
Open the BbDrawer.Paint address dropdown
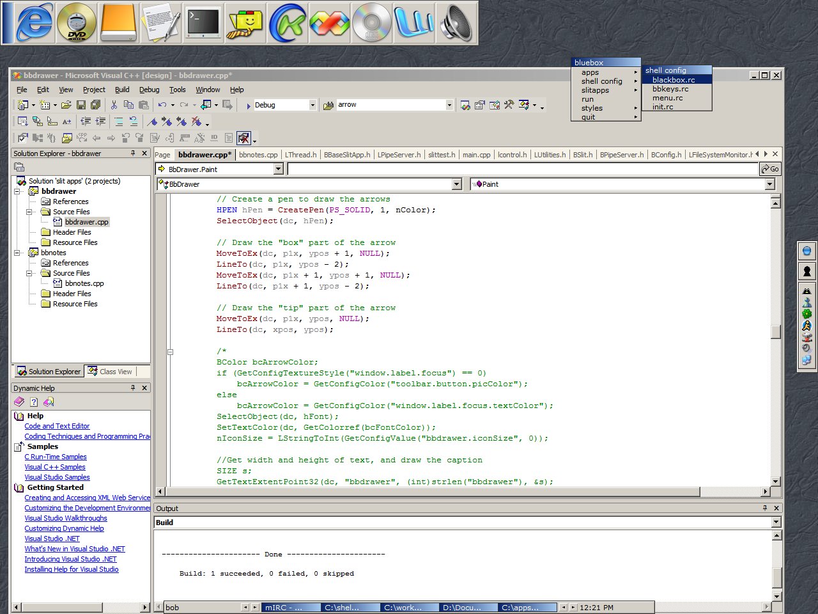coord(278,169)
